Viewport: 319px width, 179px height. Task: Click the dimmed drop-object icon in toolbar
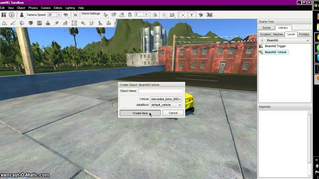point(164,15)
